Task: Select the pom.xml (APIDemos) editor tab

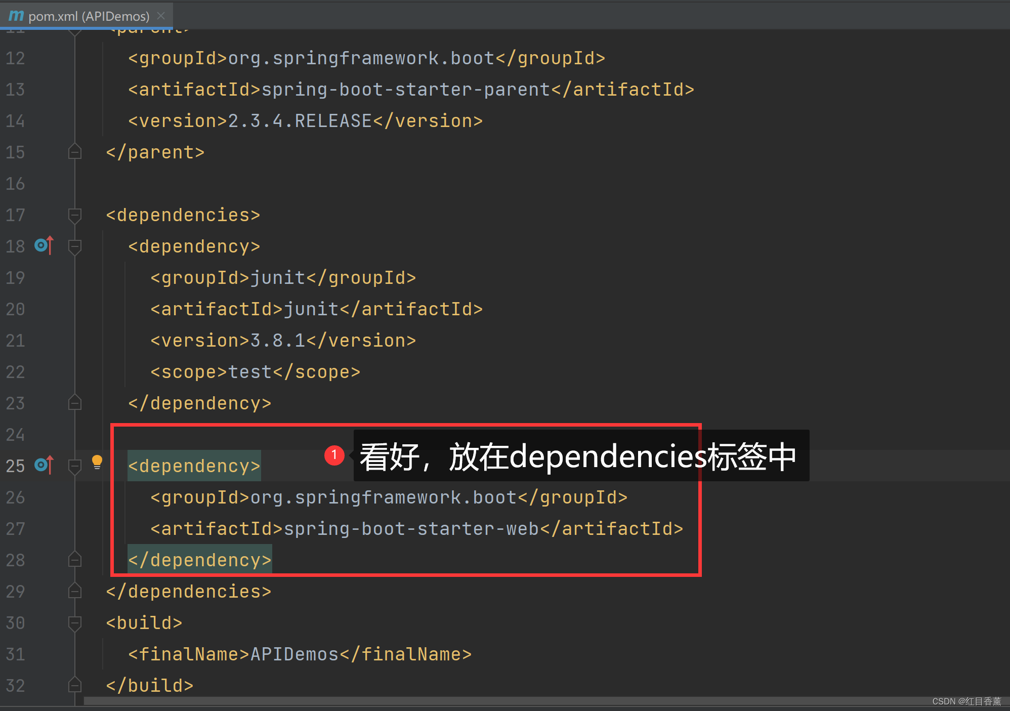Action: [89, 16]
